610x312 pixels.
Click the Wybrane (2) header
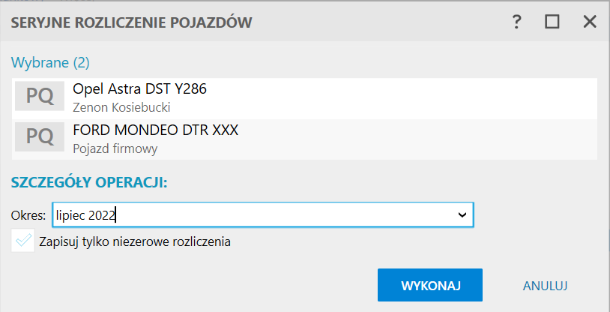50,62
